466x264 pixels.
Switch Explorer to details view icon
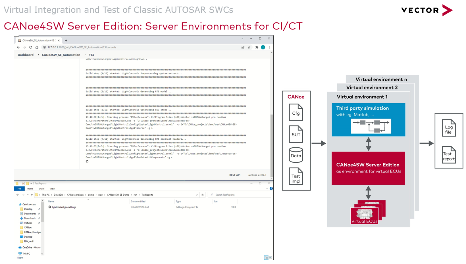(x=266, y=257)
